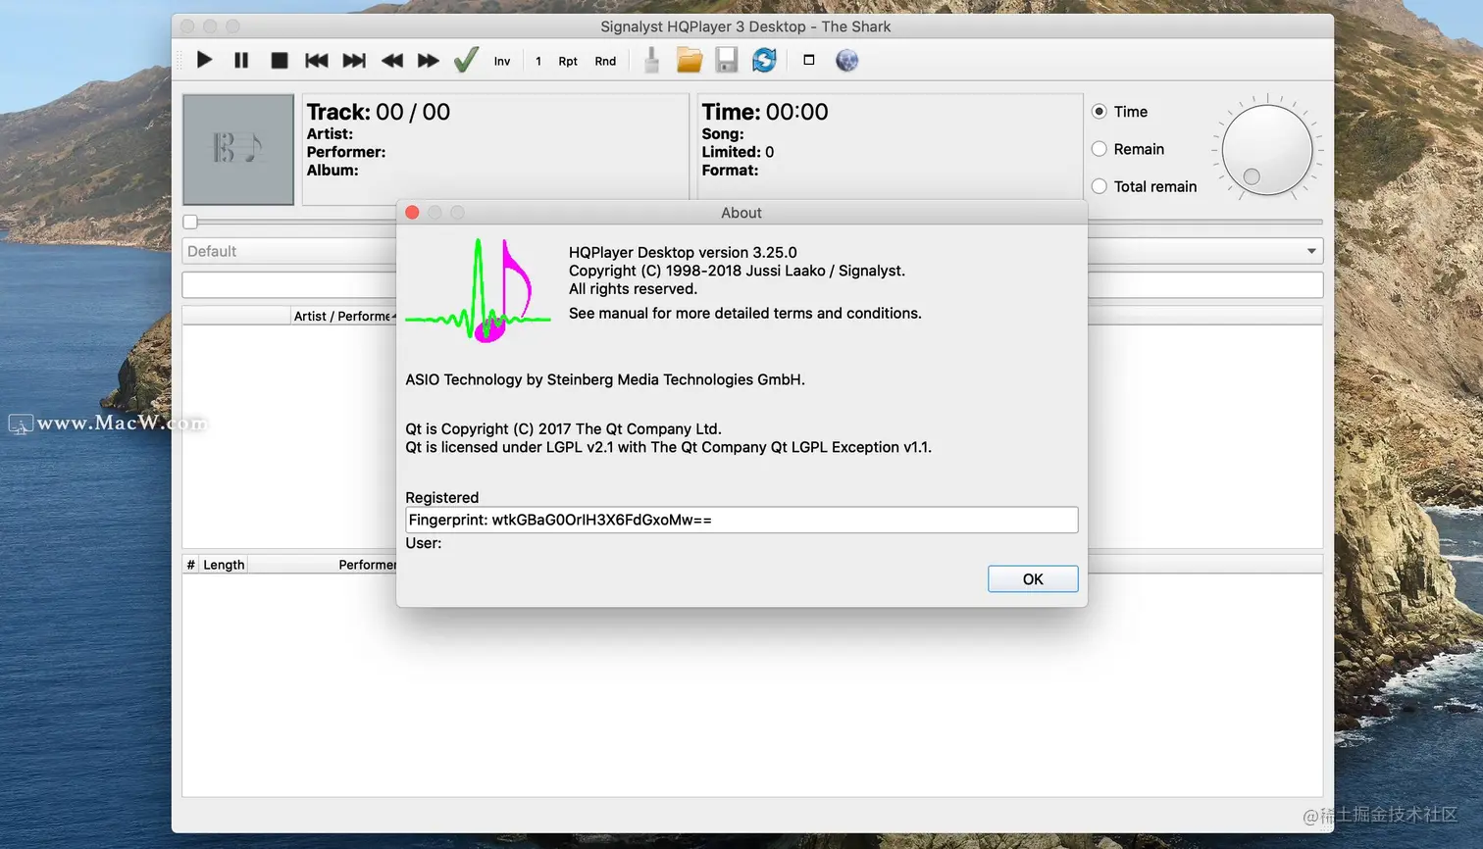Image resolution: width=1483 pixels, height=849 pixels.
Task: Toggle the '1' single-track repeat button
Action: (x=538, y=61)
